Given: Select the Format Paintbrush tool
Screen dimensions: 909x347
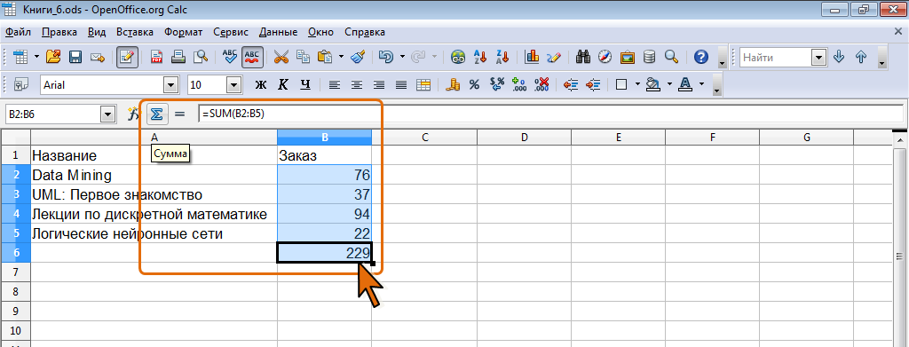Looking at the screenshot, I should coord(358,57).
